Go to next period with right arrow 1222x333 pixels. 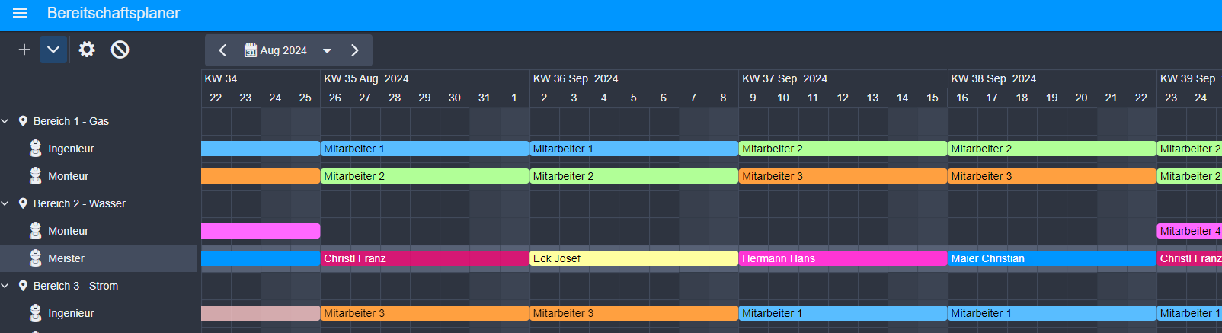(x=354, y=50)
